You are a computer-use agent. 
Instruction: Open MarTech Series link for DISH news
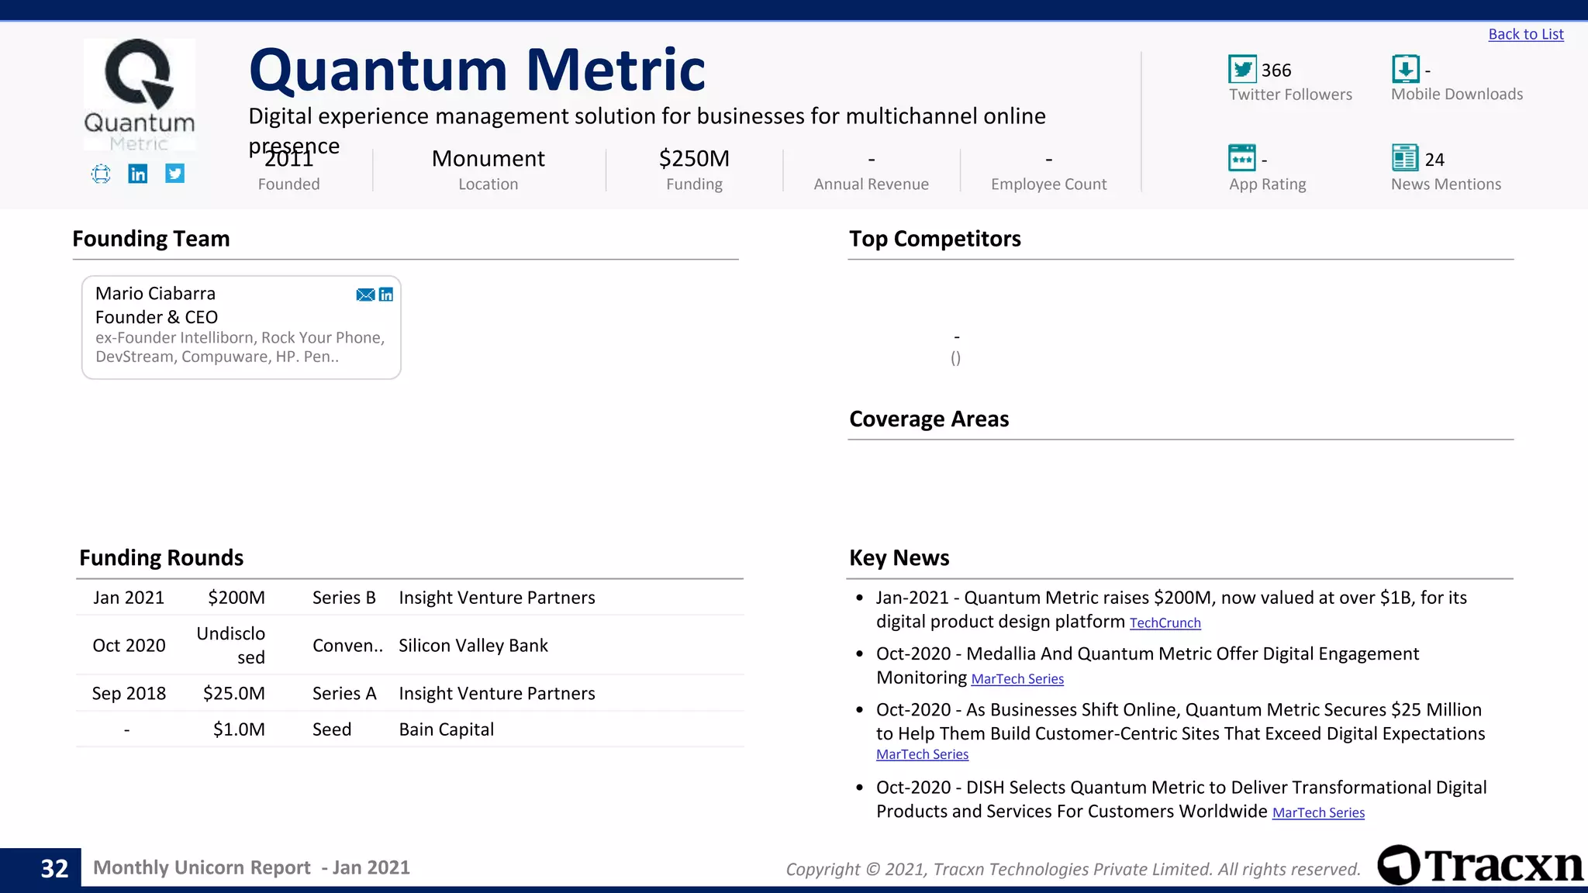1318,812
